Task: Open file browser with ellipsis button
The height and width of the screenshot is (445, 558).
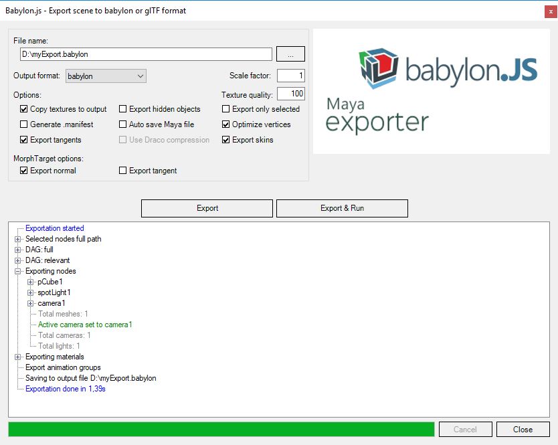Action: (291, 54)
